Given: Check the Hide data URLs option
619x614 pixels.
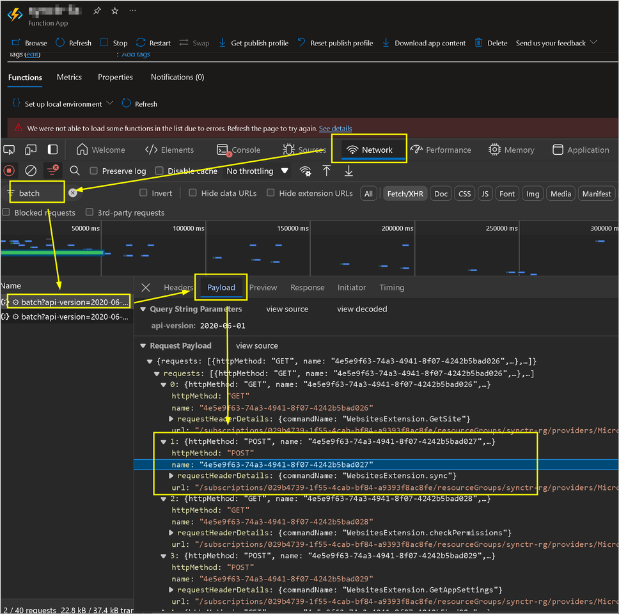Looking at the screenshot, I should click(193, 193).
